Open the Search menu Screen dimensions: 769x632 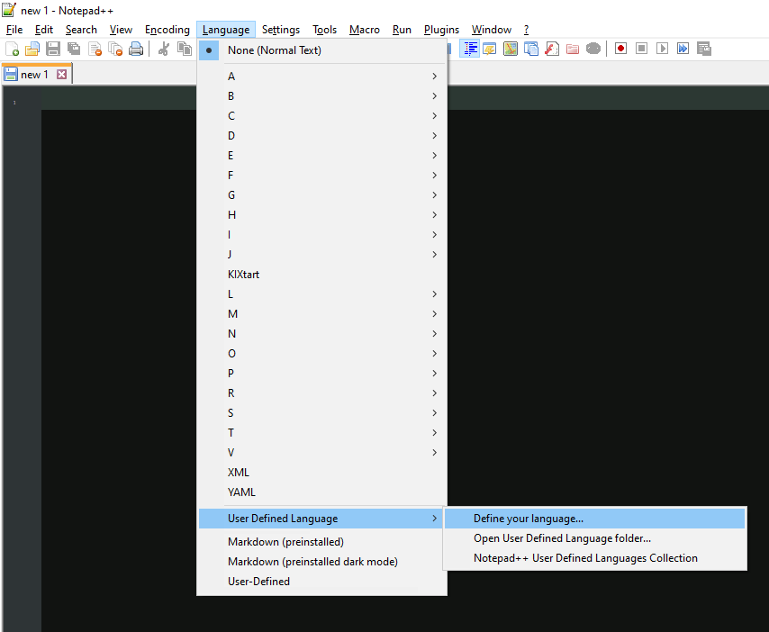81,30
